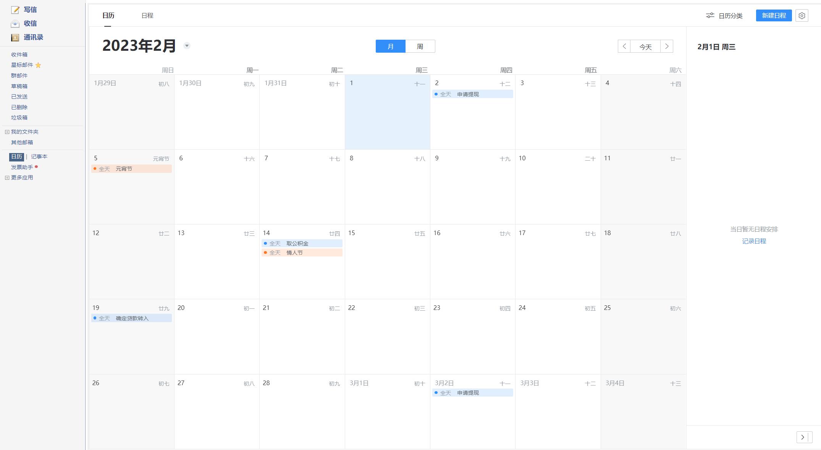Open calendar settings gear icon
Viewport: 821px width, 450px height.
pyautogui.click(x=802, y=16)
